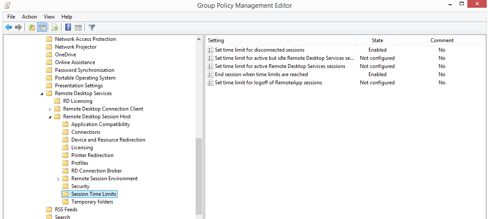Image resolution: width=488 pixels, height=219 pixels.
Task: Expand the Remote Session Environment node
Action: (58, 179)
